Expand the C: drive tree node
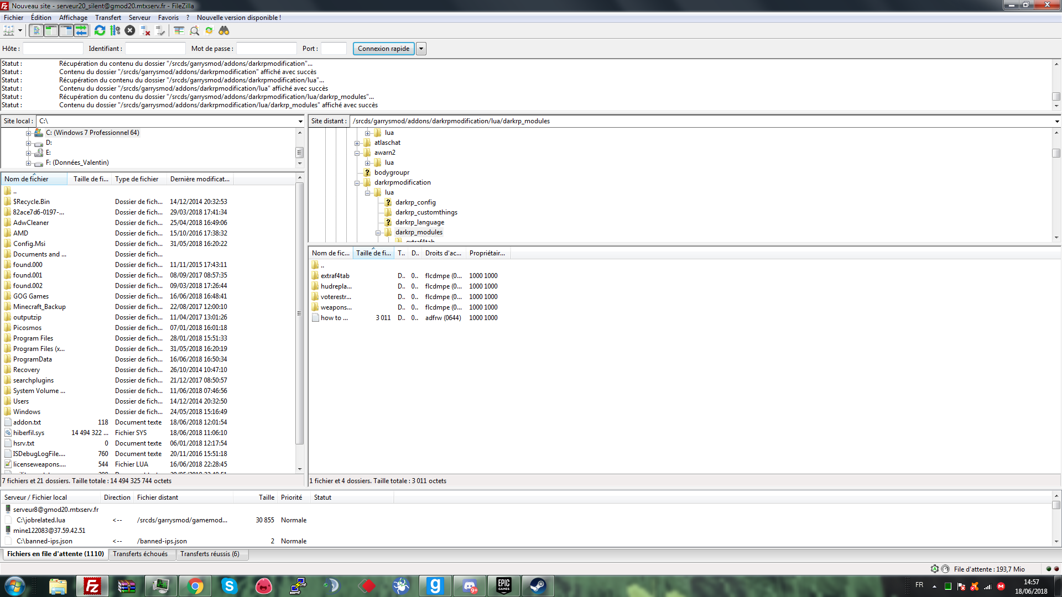Viewport: 1062px width, 597px height. (x=28, y=133)
